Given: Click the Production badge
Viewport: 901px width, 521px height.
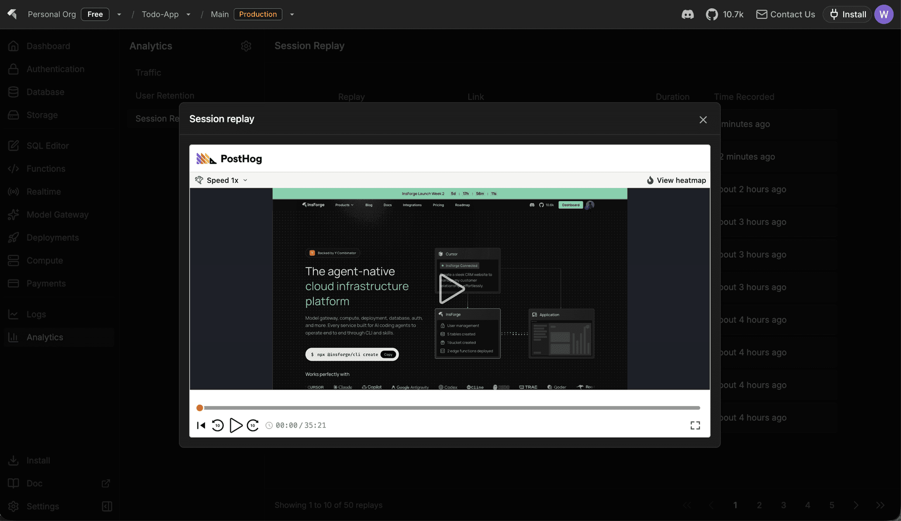Looking at the screenshot, I should 258,15.
